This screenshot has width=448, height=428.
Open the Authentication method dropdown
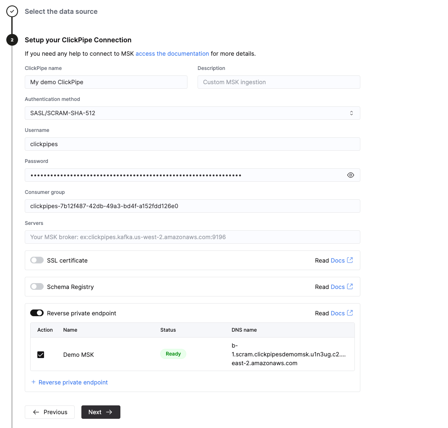coord(192,113)
